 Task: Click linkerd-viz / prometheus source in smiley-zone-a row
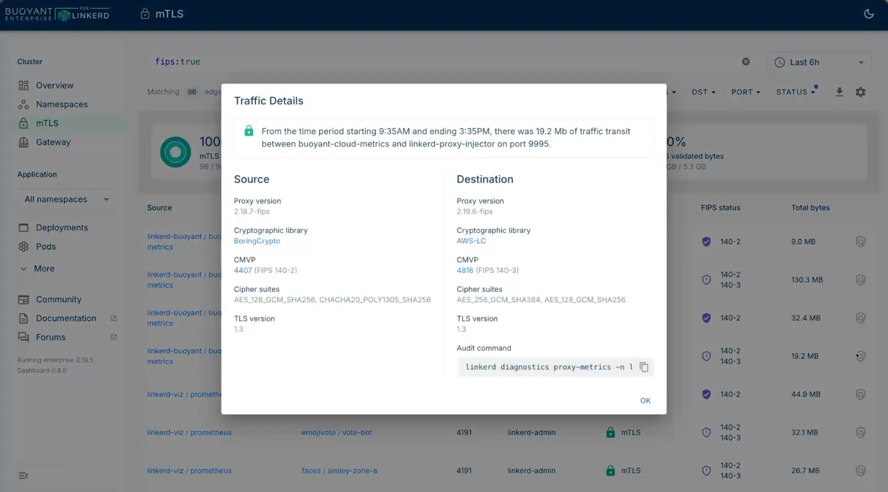189,470
